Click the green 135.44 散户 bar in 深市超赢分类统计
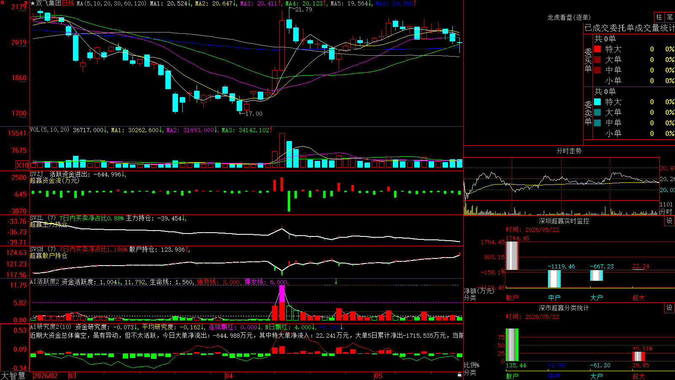Viewport: 675px width, 380px height. pos(512,345)
